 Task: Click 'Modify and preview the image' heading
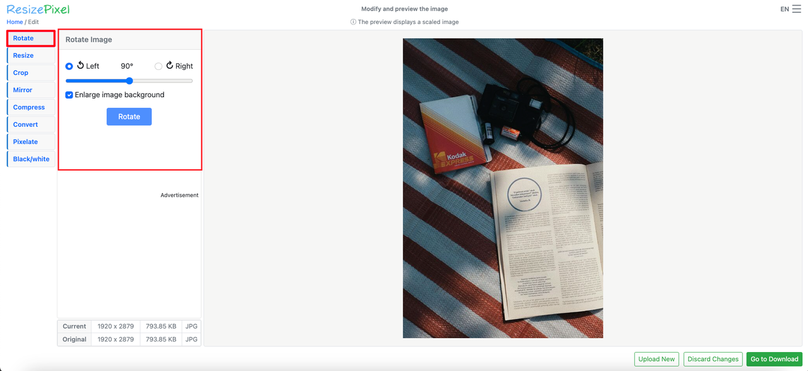(x=405, y=9)
